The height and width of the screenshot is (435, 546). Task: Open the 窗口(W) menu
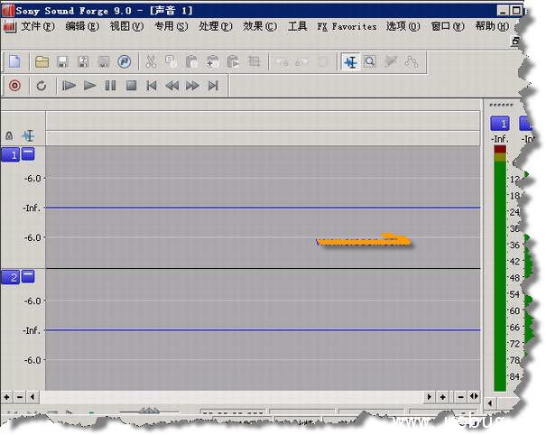coord(448,26)
